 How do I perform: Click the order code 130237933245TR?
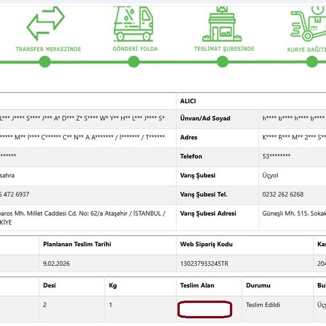click(204, 264)
